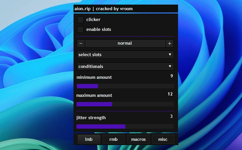Click the minimum amount label
242x150 pixels.
point(94,77)
